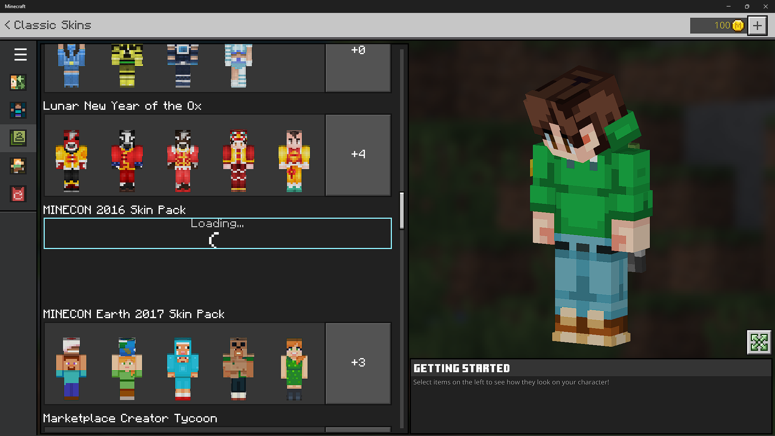775x436 pixels.
Task: Expand Lunar New Year pack via +4 button
Action: click(358, 155)
